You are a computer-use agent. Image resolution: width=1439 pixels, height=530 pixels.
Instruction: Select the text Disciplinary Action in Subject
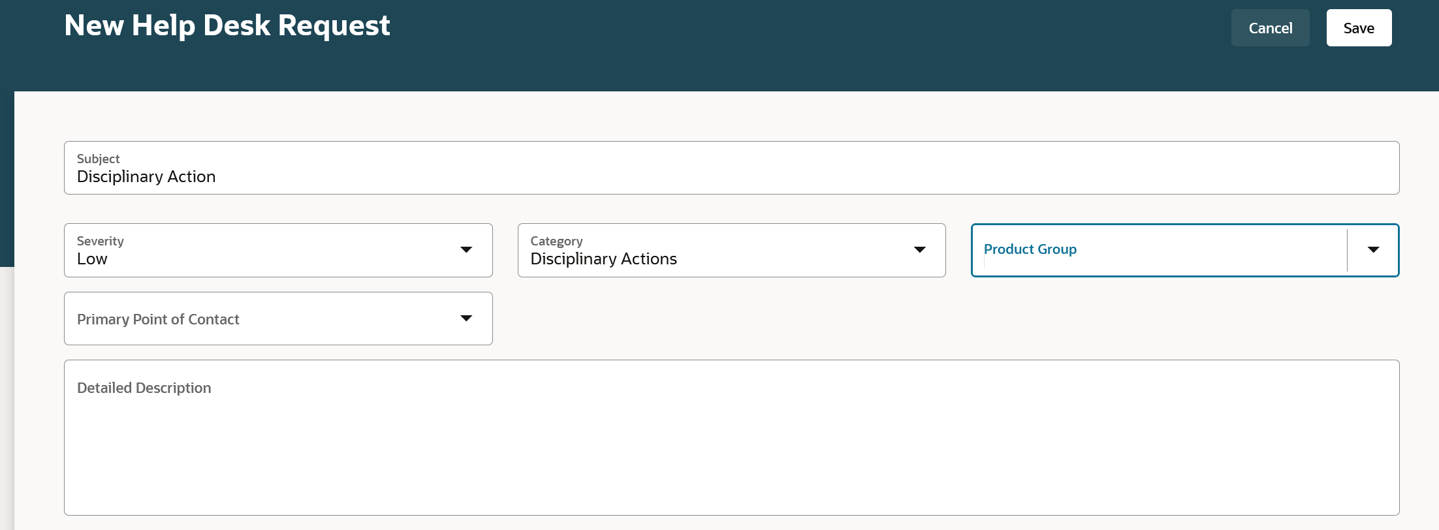tap(146, 176)
